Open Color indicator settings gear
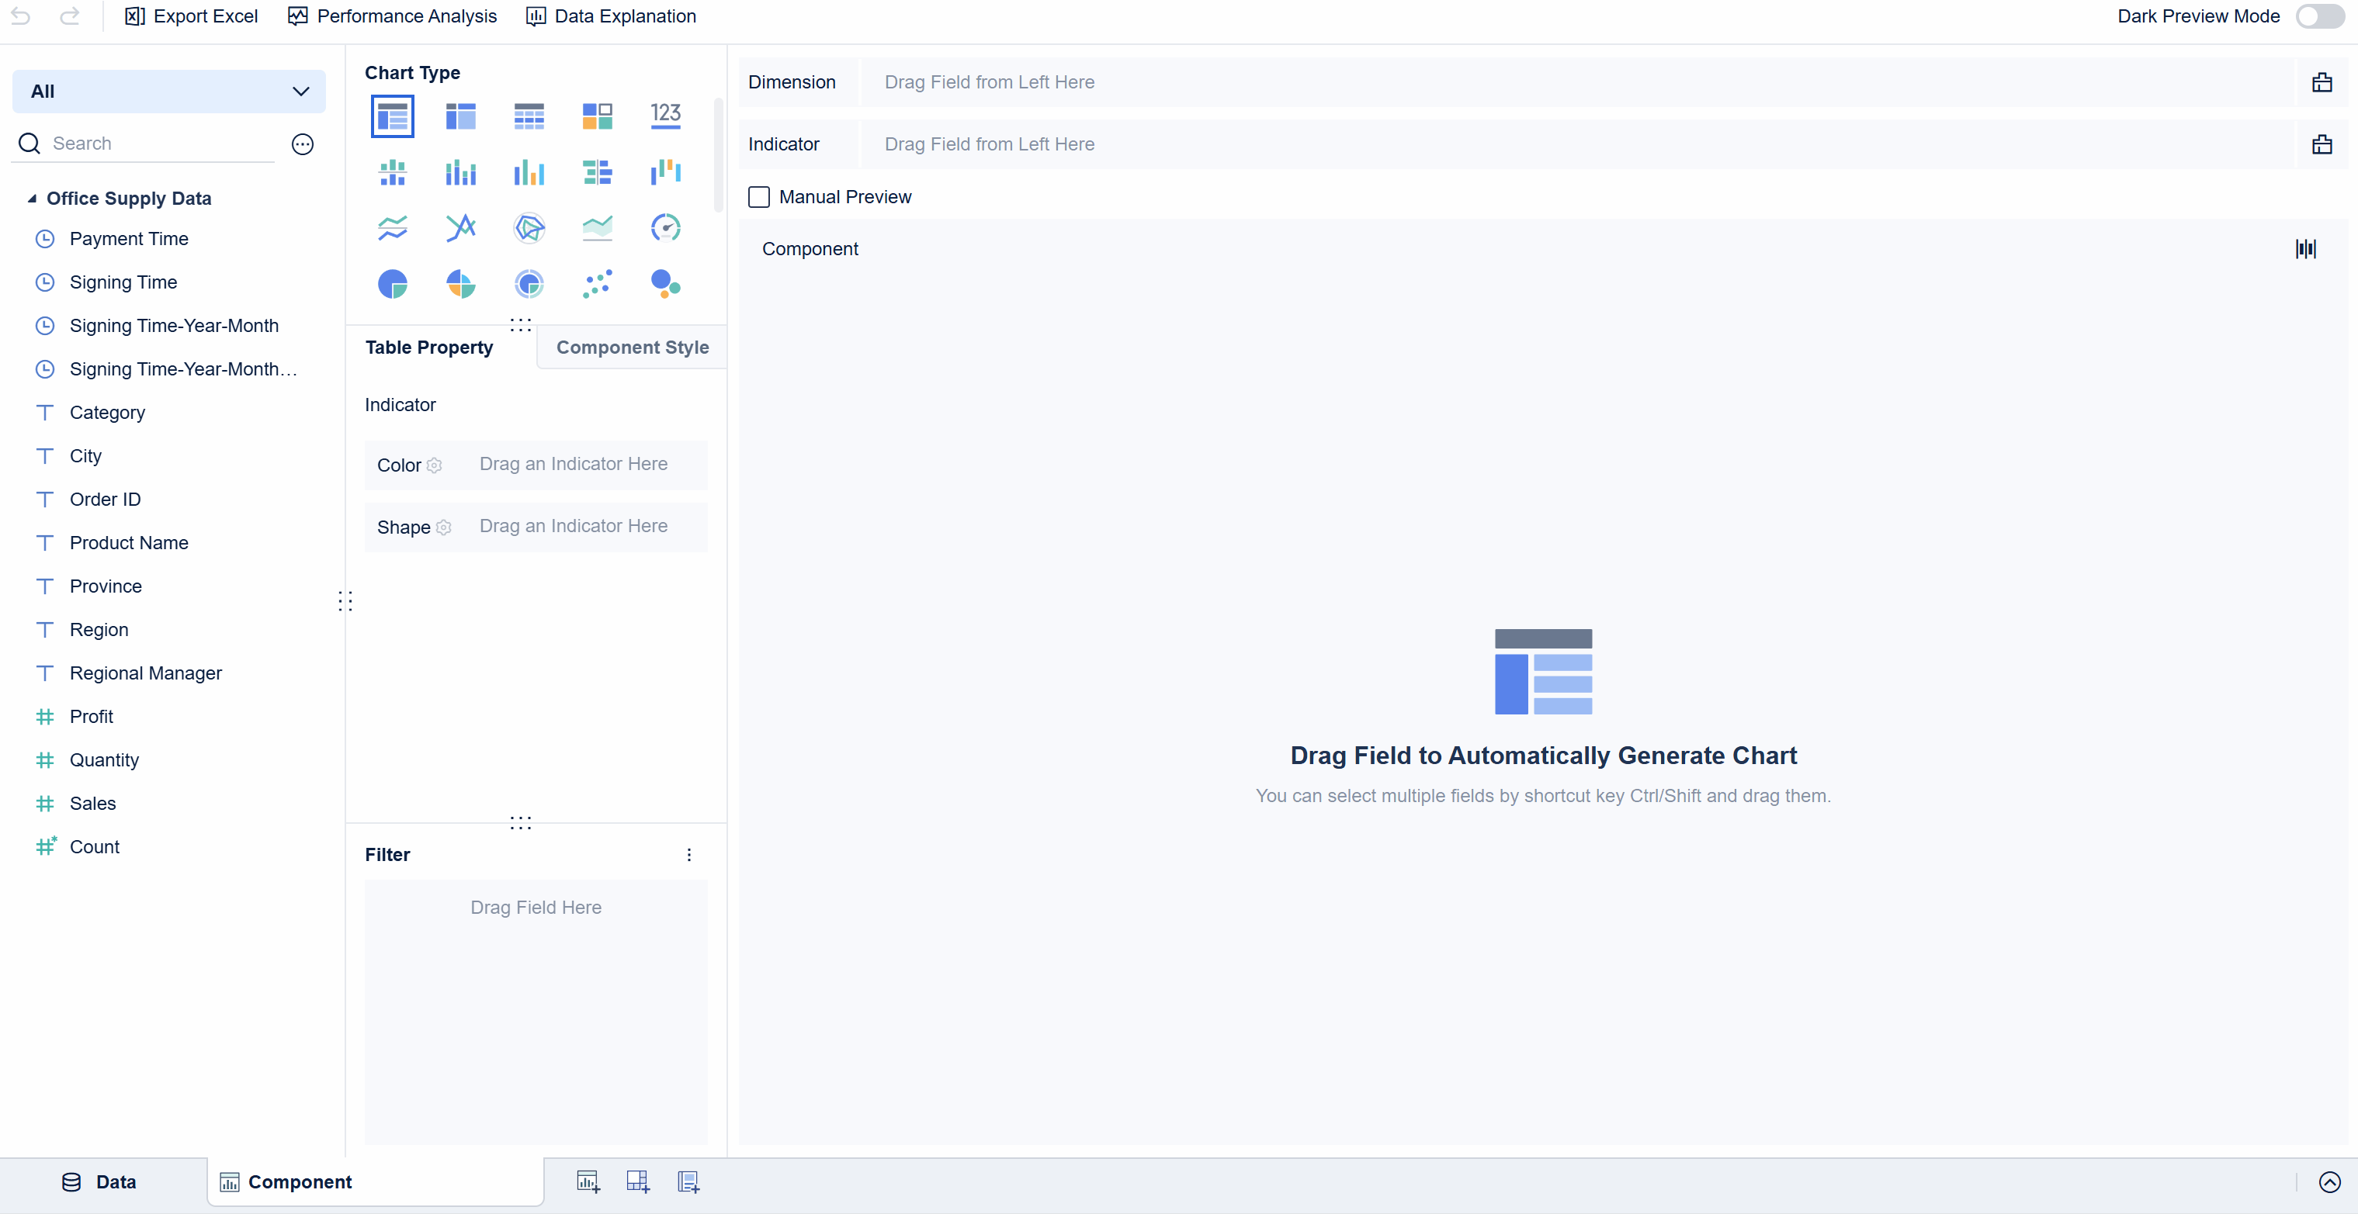The height and width of the screenshot is (1214, 2358). [x=434, y=465]
